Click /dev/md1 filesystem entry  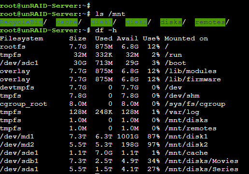(x=17, y=137)
